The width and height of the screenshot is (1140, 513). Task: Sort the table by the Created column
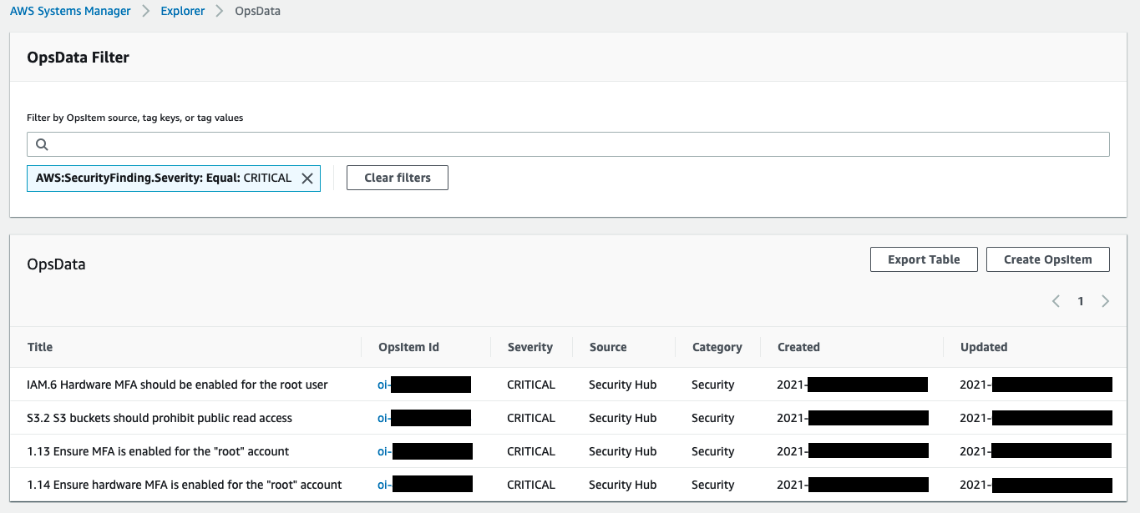click(797, 347)
